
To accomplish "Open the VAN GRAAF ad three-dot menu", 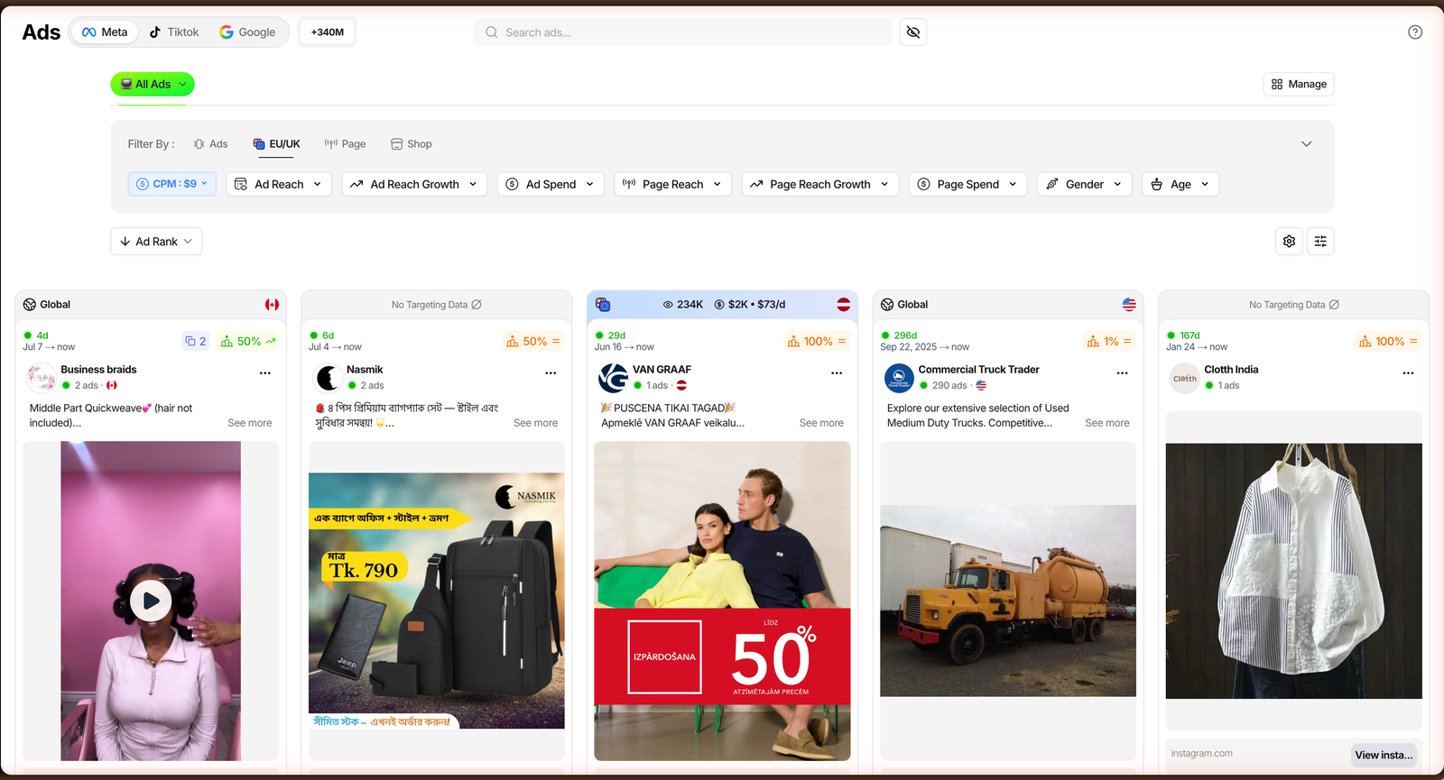I will coord(837,372).
